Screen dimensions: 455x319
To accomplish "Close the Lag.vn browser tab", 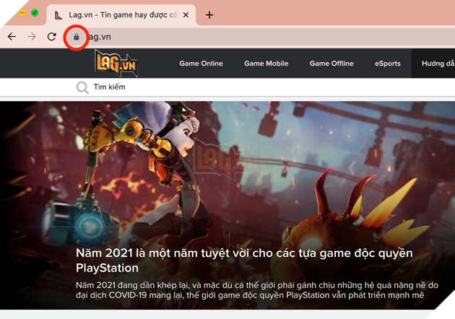I will click(x=186, y=14).
